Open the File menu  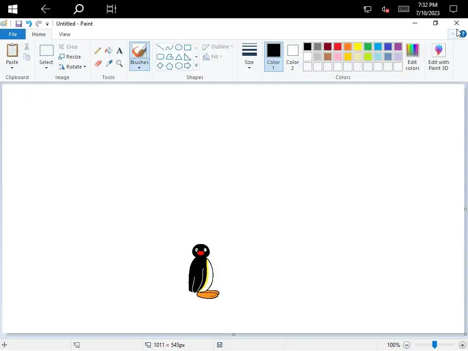point(13,34)
